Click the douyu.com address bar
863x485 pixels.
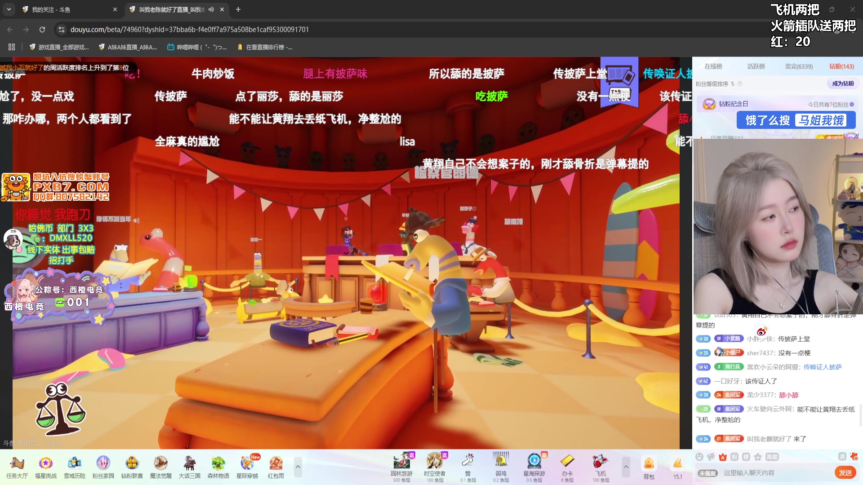(190, 30)
